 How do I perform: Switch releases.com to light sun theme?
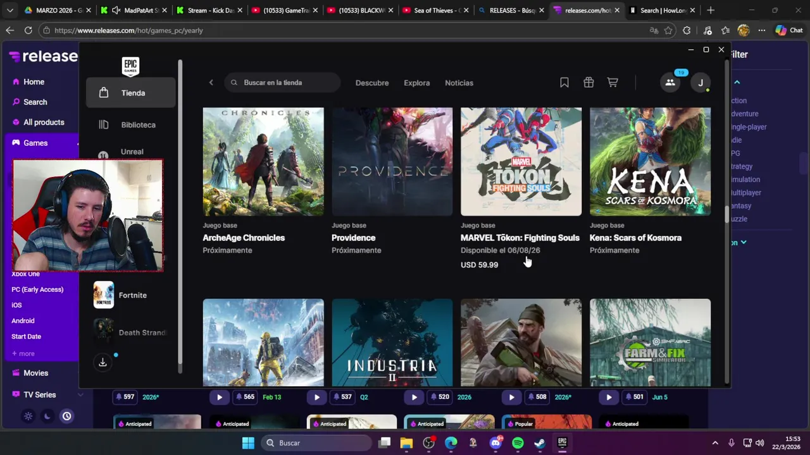click(28, 416)
